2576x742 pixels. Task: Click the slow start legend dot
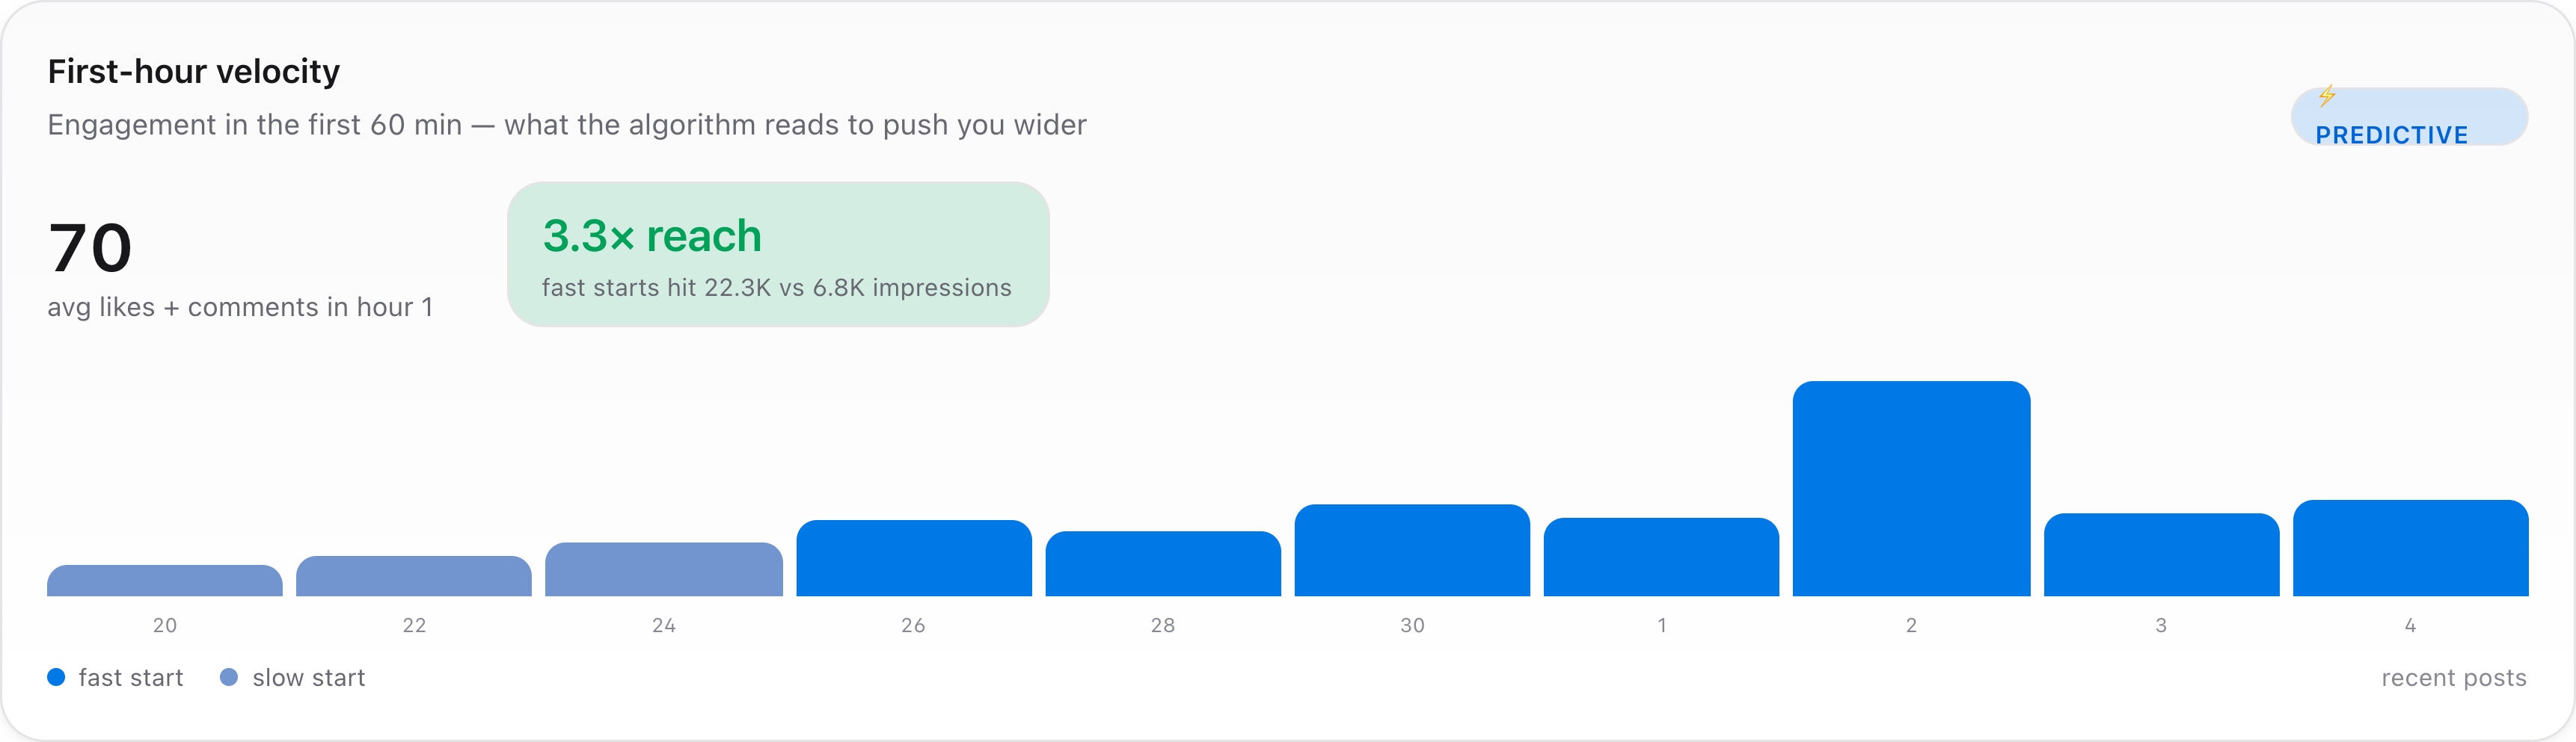pos(229,677)
